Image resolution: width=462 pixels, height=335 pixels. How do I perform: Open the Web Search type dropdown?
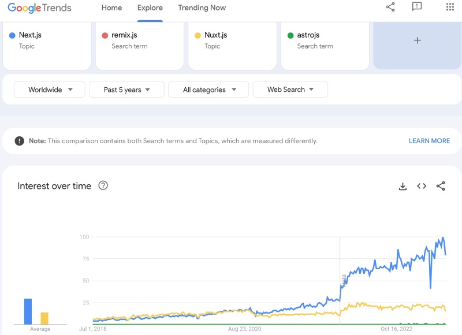(x=290, y=90)
